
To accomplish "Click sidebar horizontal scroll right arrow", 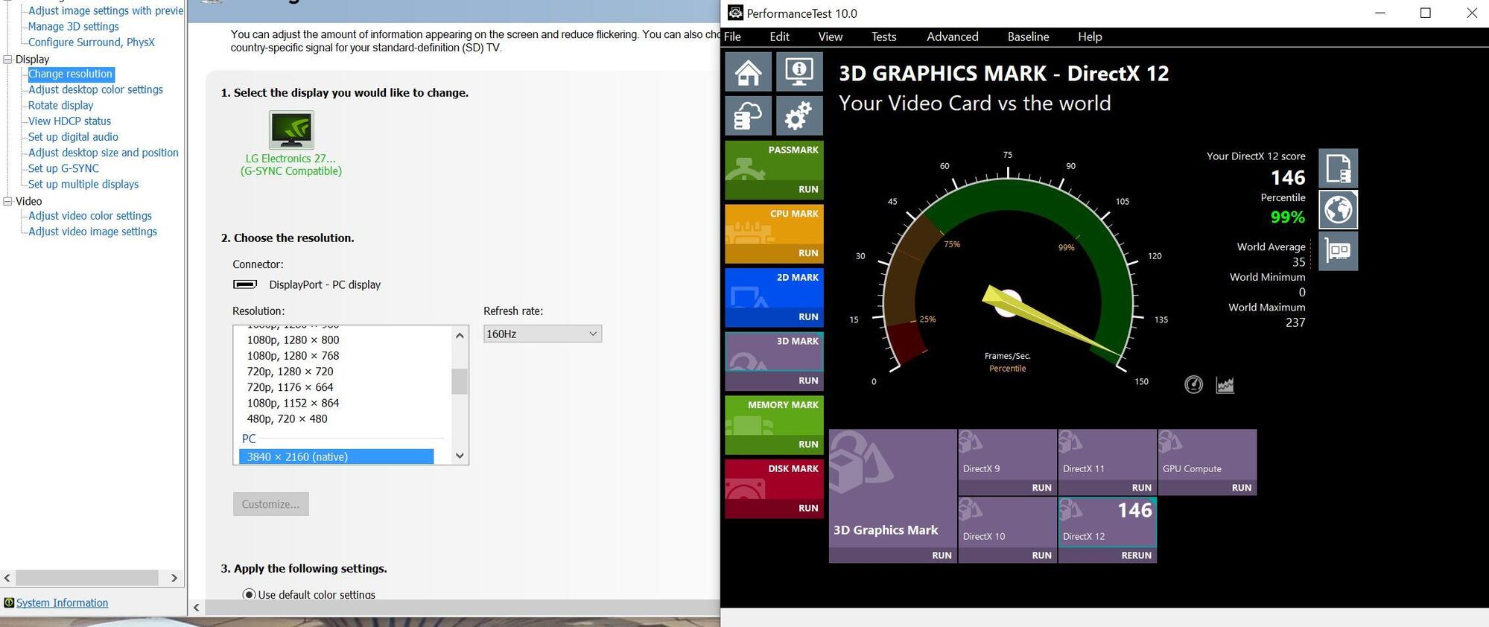I will coord(174,578).
